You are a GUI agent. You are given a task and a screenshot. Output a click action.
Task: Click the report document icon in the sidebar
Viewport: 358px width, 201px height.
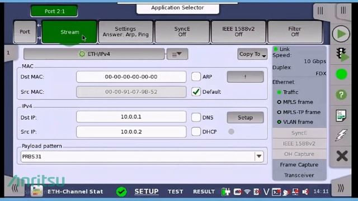(341, 116)
